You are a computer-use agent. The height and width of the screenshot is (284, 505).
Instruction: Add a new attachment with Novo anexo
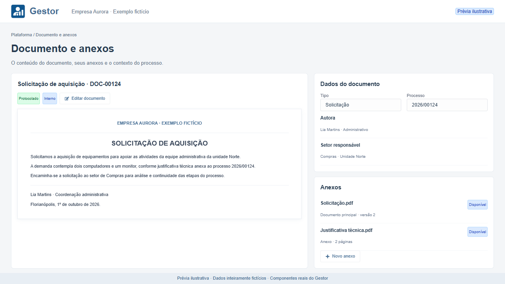click(x=340, y=256)
